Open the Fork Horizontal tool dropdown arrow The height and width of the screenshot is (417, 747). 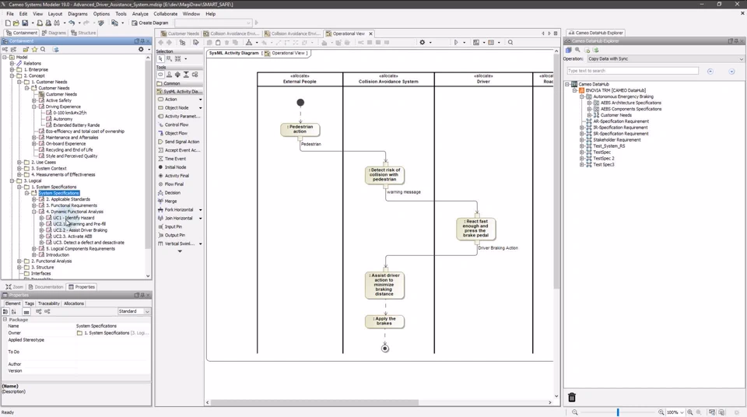click(x=200, y=210)
